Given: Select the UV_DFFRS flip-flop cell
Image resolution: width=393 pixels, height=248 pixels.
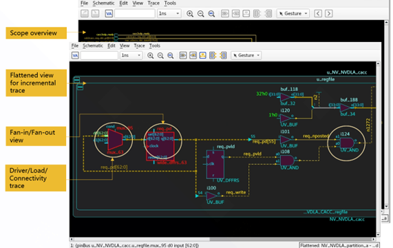Looking at the screenshot, I should (x=215, y=164).
